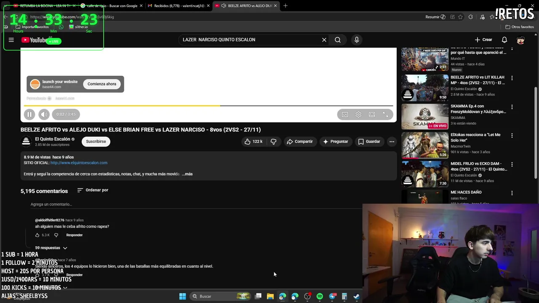Open Otros favoritos bookmarks folder

[x=520, y=27]
